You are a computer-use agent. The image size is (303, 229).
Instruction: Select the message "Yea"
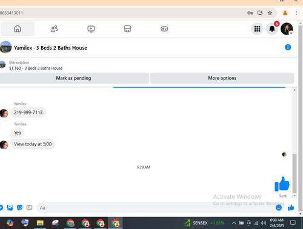tap(18, 133)
